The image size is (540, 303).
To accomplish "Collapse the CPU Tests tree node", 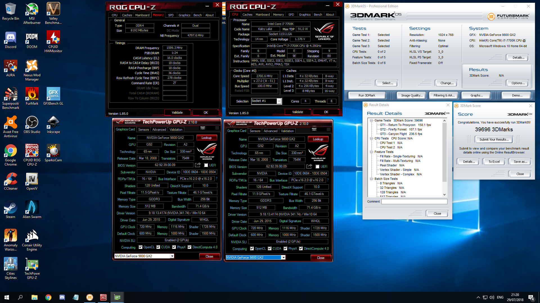I will [x=372, y=138].
